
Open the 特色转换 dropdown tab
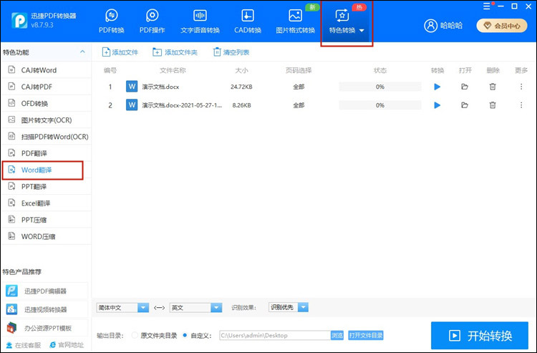347,22
